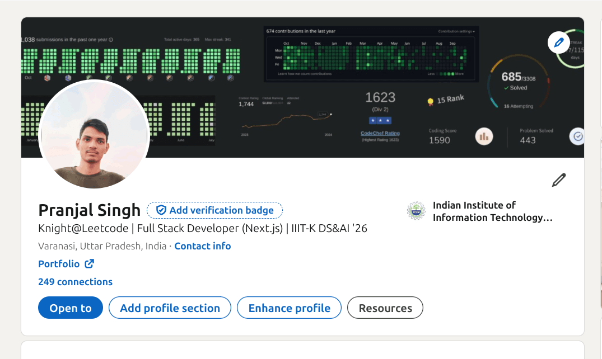Open the Contact info link
Screen dimensions: 602x359
coord(203,246)
